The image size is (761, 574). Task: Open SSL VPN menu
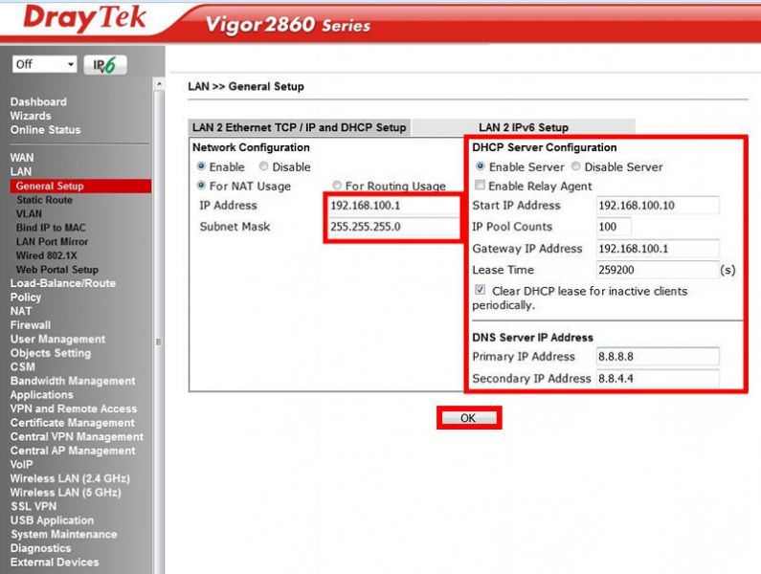click(34, 507)
